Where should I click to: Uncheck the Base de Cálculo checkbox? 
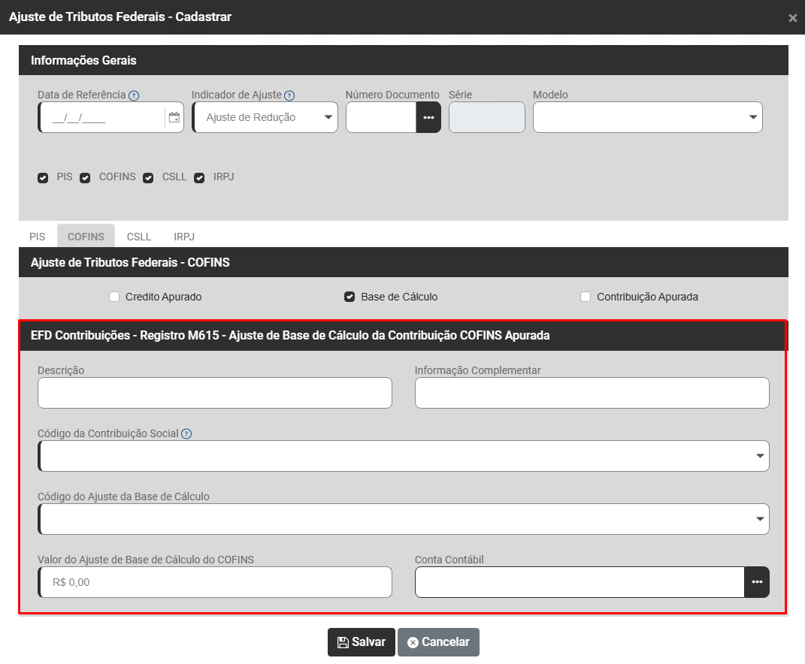tap(350, 297)
